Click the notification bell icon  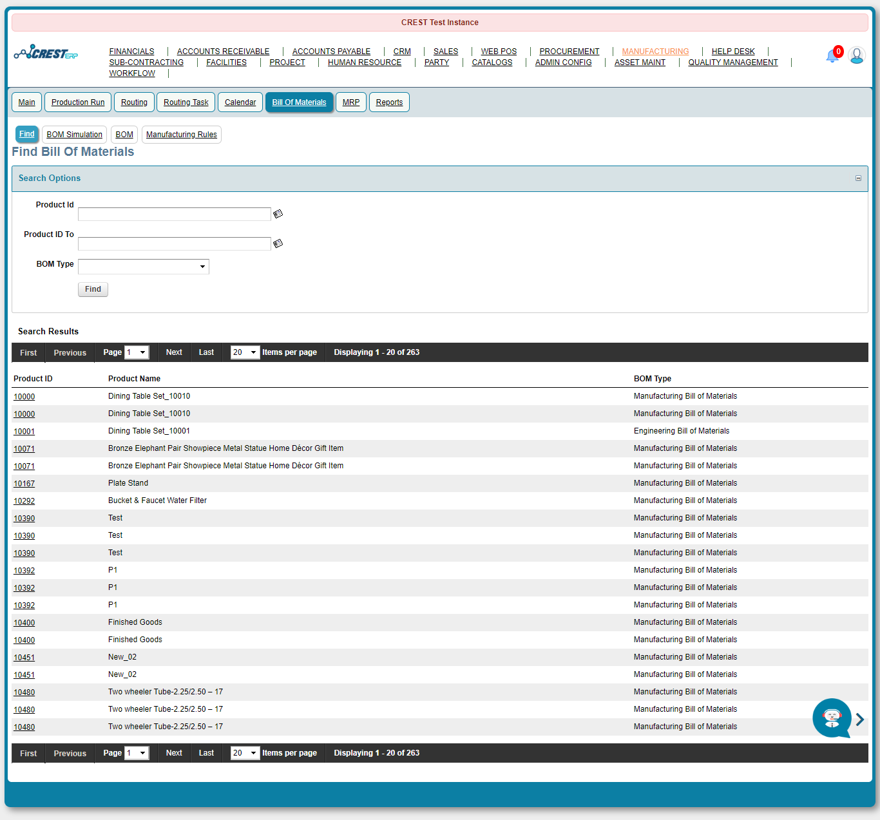pos(832,56)
